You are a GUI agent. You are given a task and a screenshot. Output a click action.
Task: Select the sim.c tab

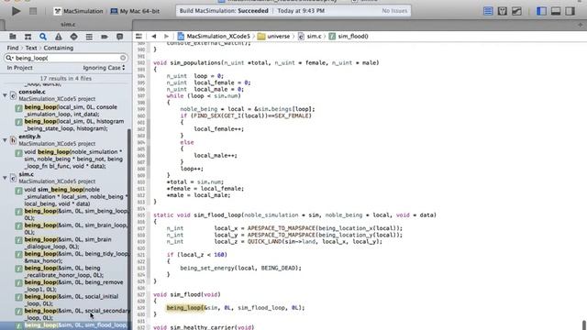68,25
